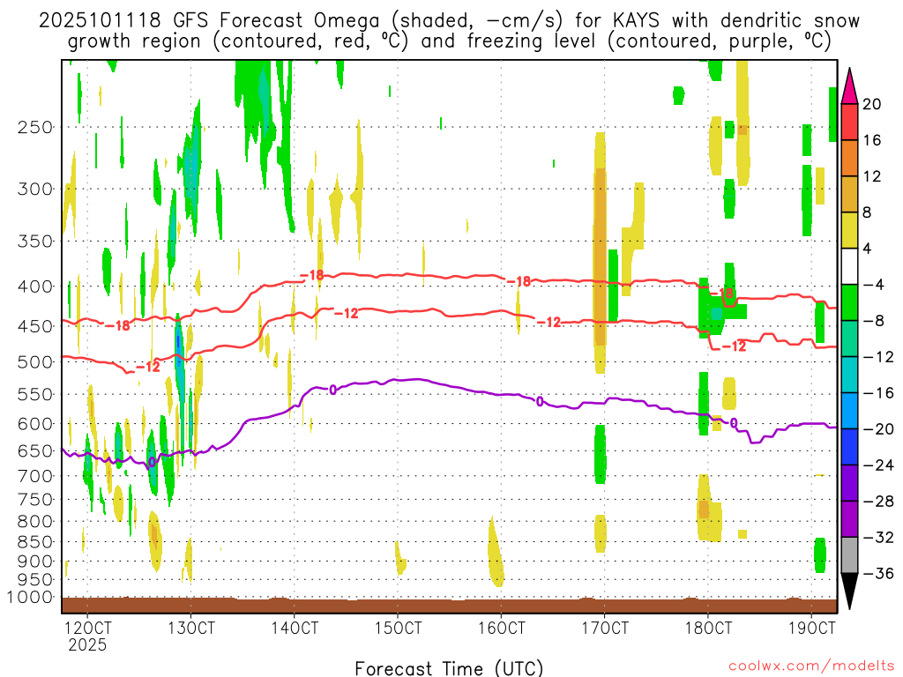This screenshot has height=677, width=903.
Task: Click the red -18 contour label near 142CT
Action: coord(311,276)
